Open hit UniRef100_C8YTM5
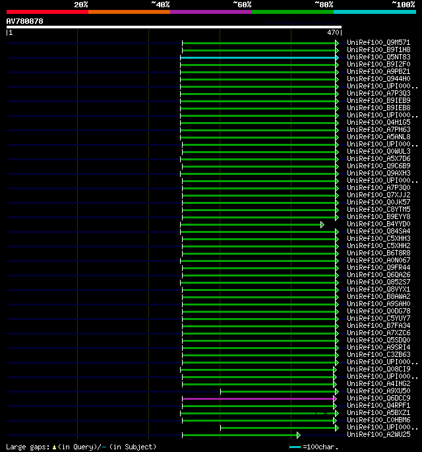 point(378,210)
